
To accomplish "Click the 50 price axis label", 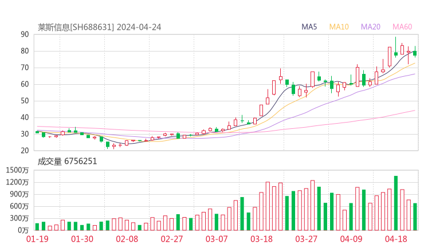I will point(25,101).
